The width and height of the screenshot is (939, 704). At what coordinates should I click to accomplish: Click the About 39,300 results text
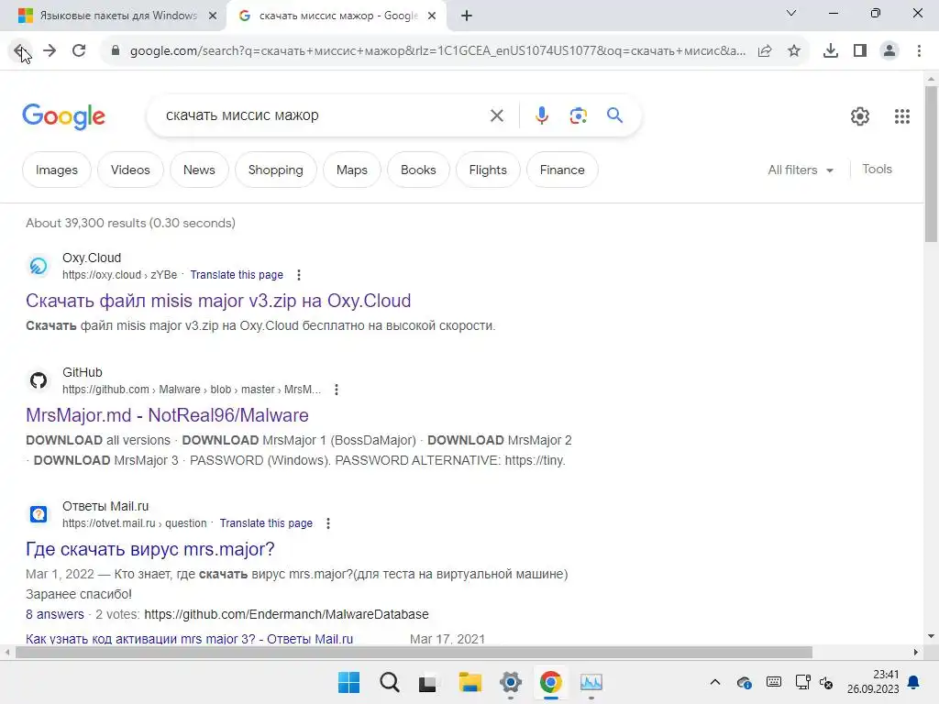(130, 224)
